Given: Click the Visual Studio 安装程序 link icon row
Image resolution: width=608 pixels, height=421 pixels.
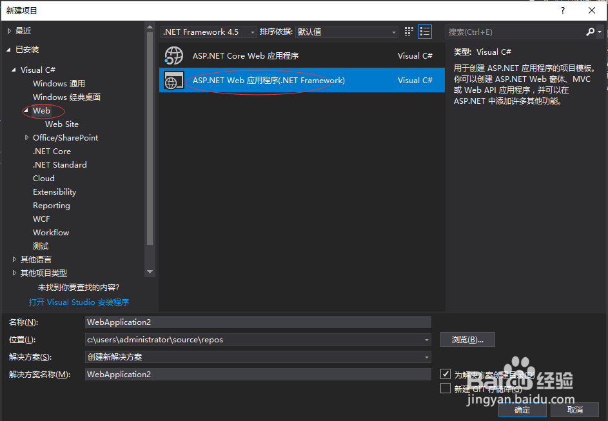Looking at the screenshot, I should coord(79,302).
